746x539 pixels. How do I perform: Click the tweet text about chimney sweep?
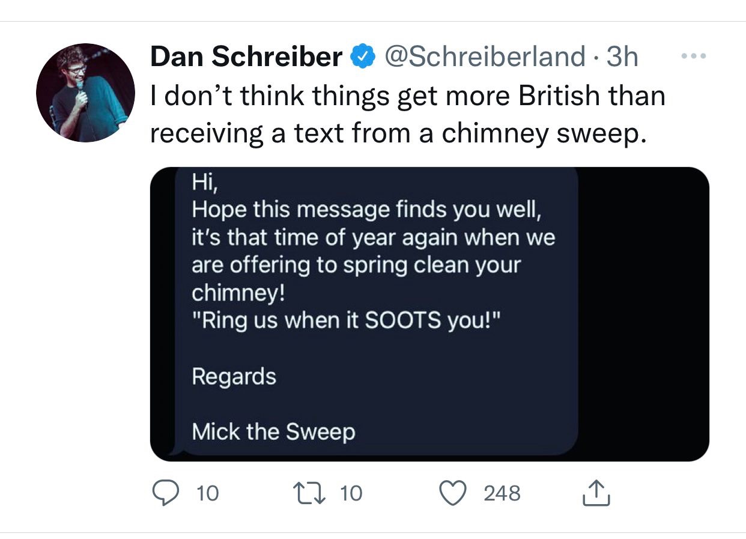407,114
